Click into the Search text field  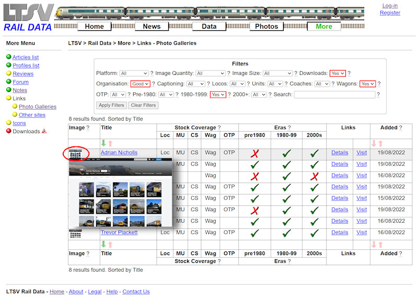pos(334,95)
